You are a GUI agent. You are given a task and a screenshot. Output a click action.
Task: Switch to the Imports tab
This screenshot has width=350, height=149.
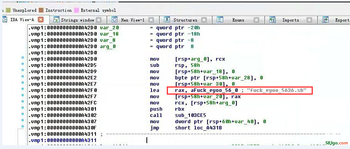point(290,20)
